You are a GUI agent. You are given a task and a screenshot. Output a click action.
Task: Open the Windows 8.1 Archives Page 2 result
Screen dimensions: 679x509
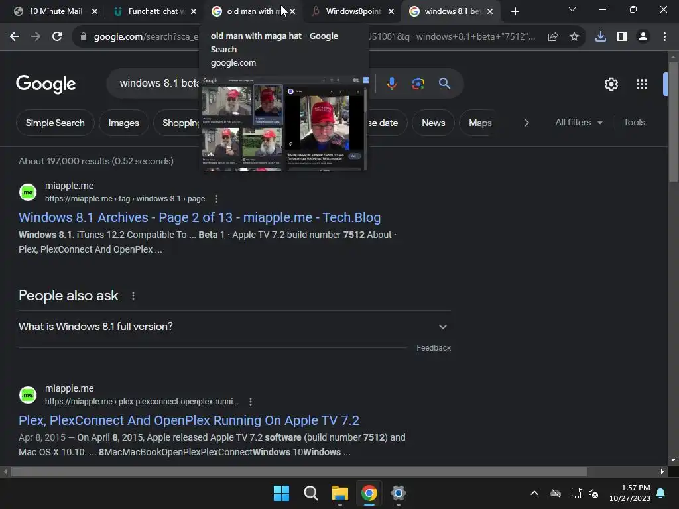click(x=200, y=217)
